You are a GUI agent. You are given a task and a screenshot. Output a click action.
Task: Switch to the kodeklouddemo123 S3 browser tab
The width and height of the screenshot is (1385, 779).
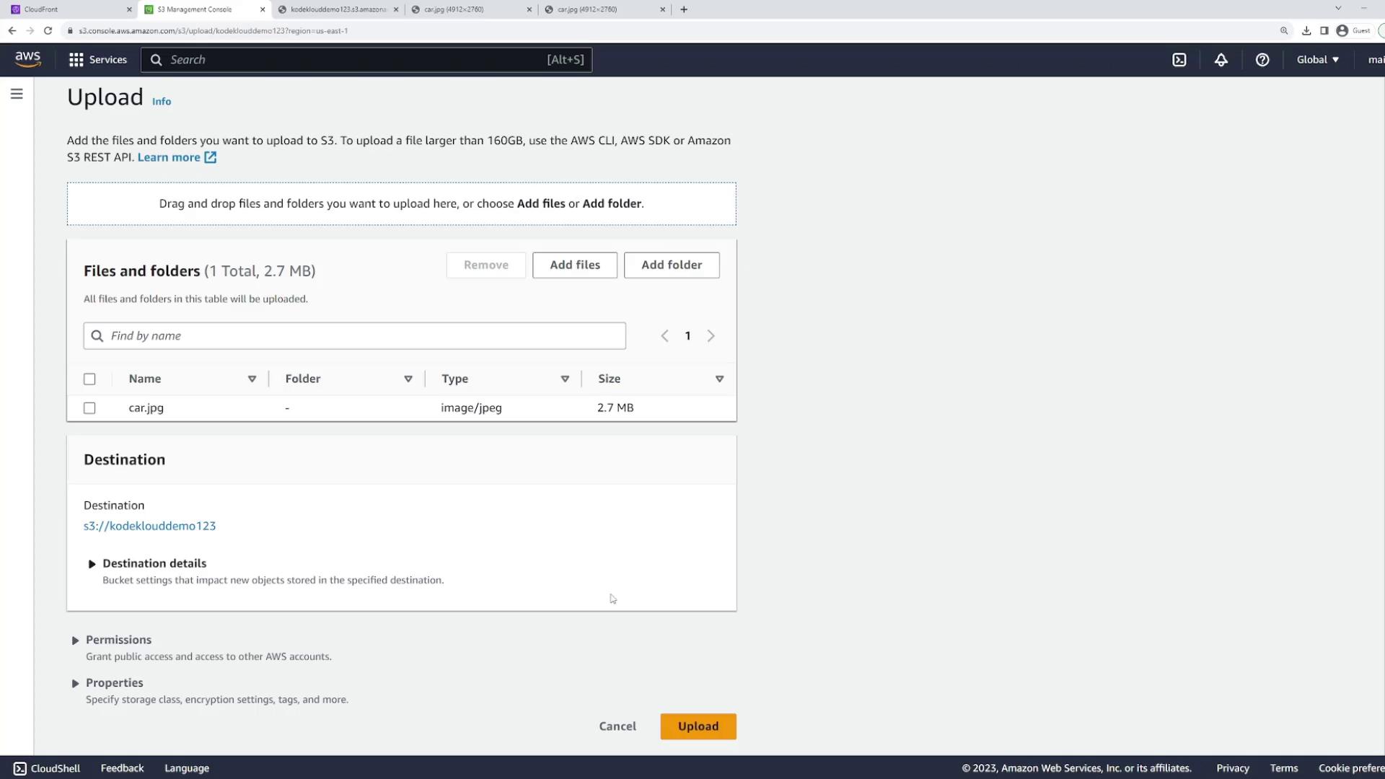tap(338, 9)
